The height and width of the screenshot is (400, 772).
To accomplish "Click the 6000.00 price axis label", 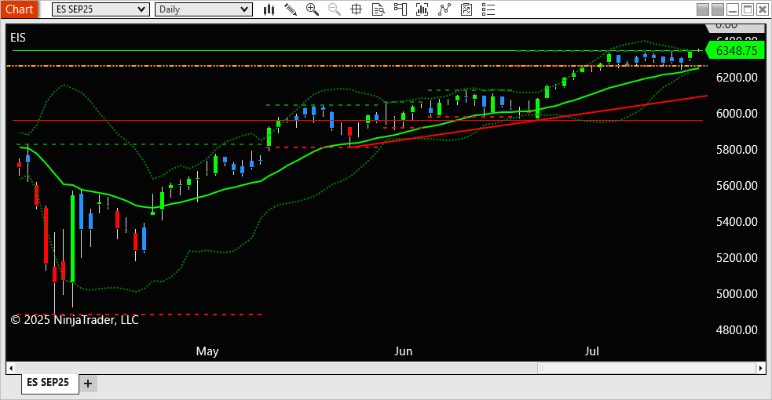I will tap(737, 114).
